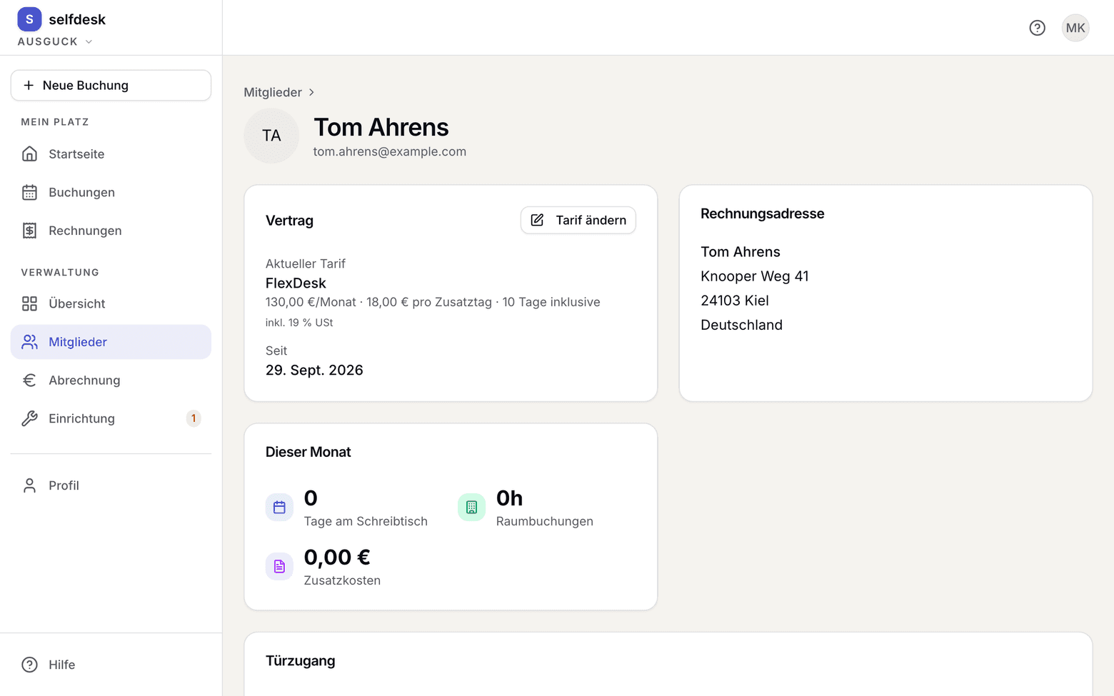The height and width of the screenshot is (696, 1114).
Task: Open the MK user avatar menu
Action: click(1075, 28)
